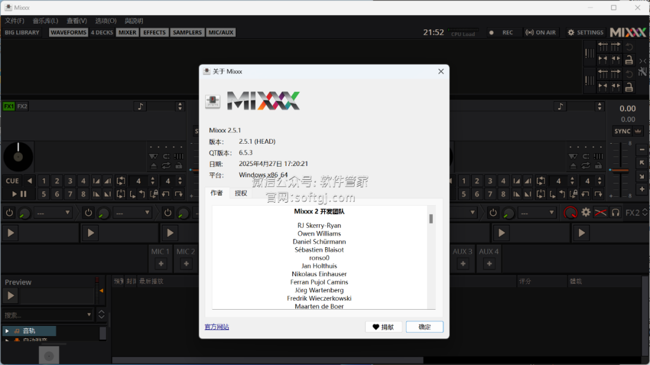Toggle ON AIR broadcasting
This screenshot has height=365, width=650.
click(x=540, y=32)
